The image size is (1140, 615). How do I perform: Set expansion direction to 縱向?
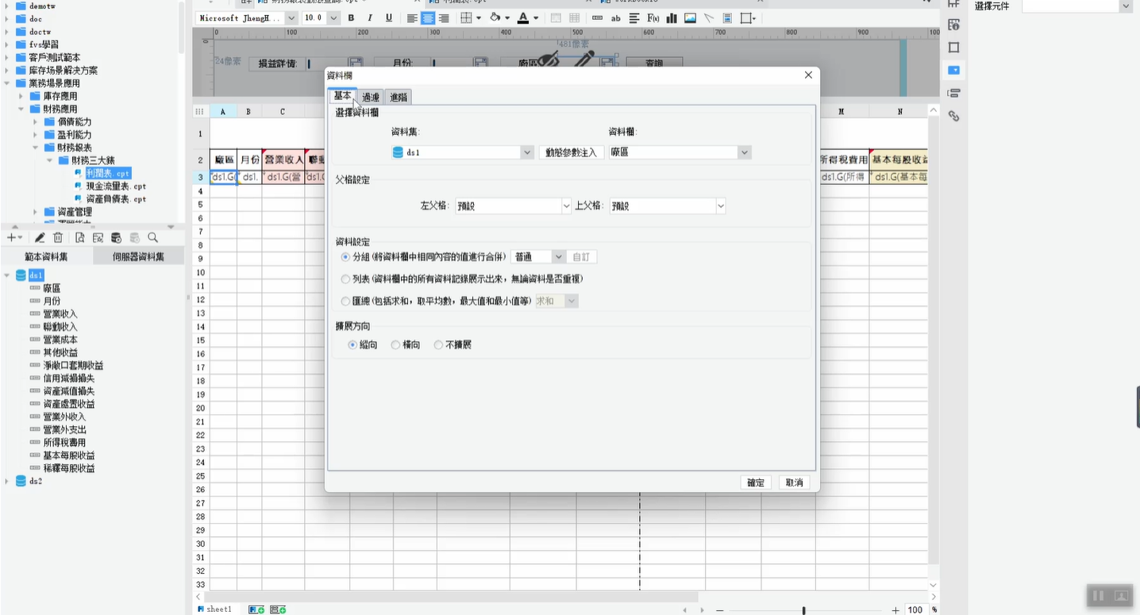pos(353,345)
